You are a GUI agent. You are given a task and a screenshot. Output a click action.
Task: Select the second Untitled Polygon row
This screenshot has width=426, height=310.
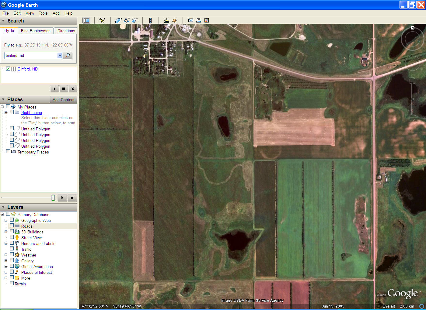pos(36,135)
